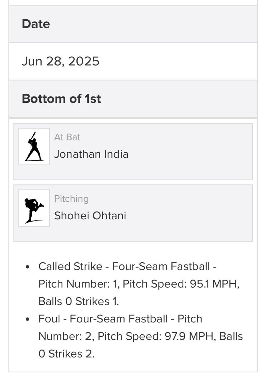
Task: Click the first pitch bullet point
Action: point(28,267)
